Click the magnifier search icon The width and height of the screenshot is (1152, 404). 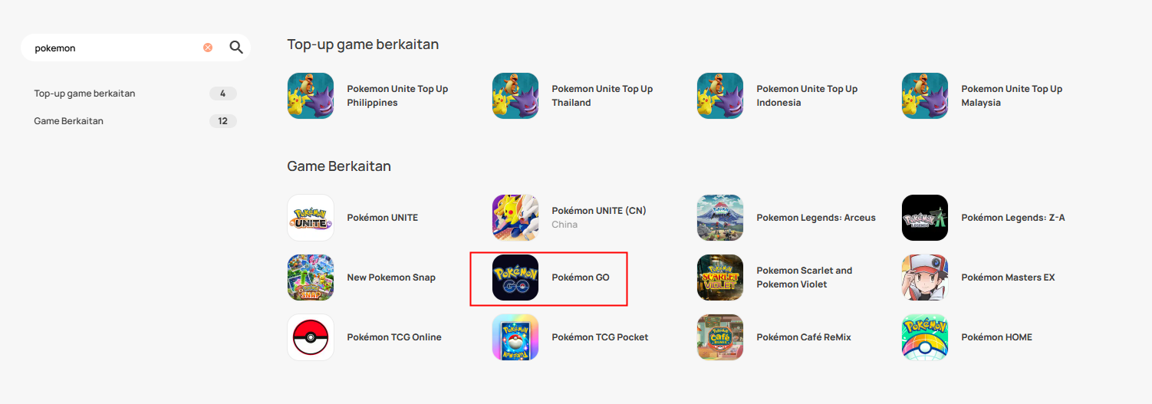tap(236, 48)
